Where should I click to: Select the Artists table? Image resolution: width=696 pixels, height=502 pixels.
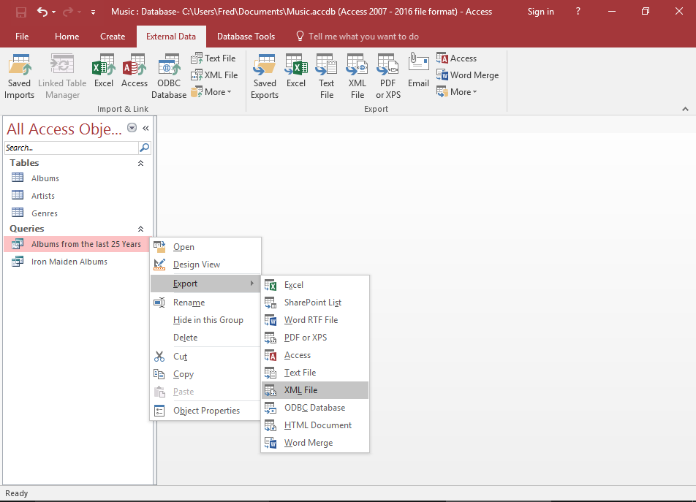[x=77, y=196]
